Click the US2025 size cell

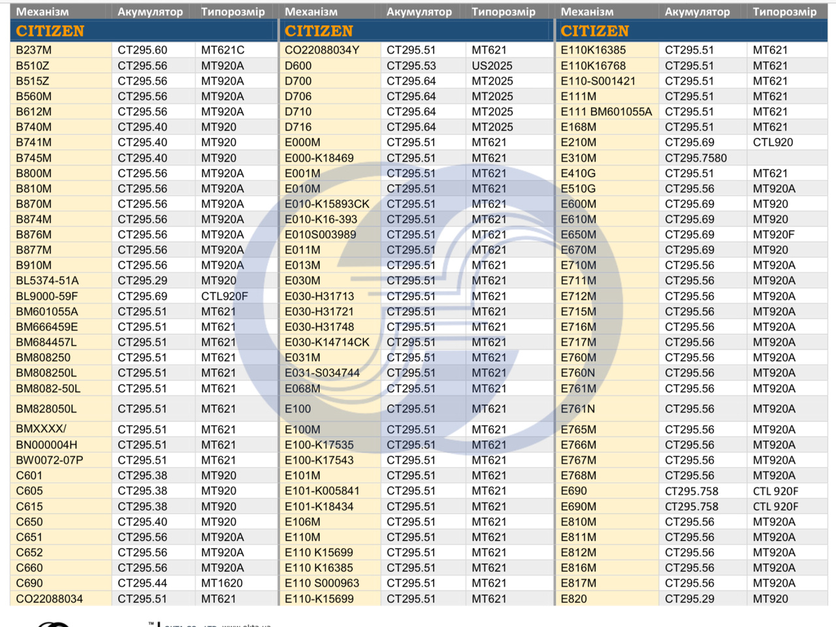[x=492, y=66]
